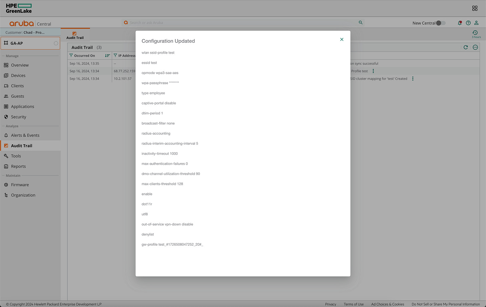Click the sort icon on Occurred On column
Screen dimensions: 486x307
pos(107,55)
